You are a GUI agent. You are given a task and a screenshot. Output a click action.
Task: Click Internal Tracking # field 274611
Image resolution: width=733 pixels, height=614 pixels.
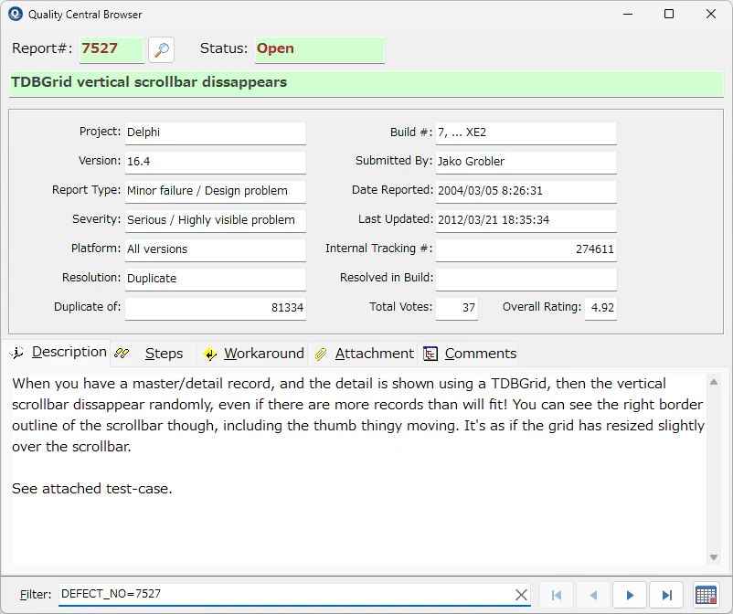(526, 249)
